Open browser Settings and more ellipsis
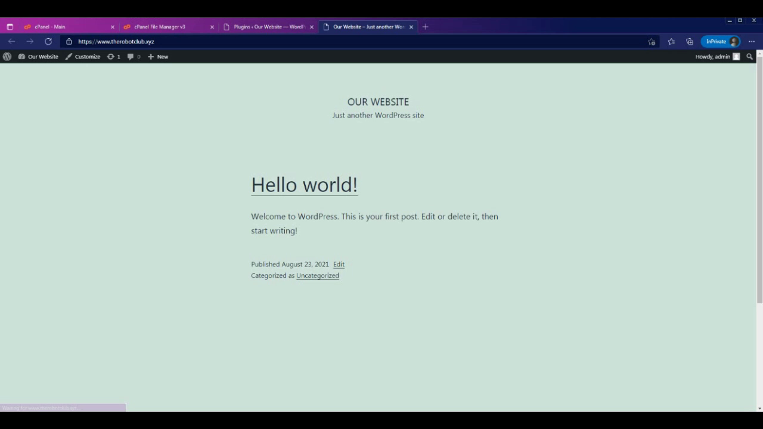763x429 pixels. (752, 42)
